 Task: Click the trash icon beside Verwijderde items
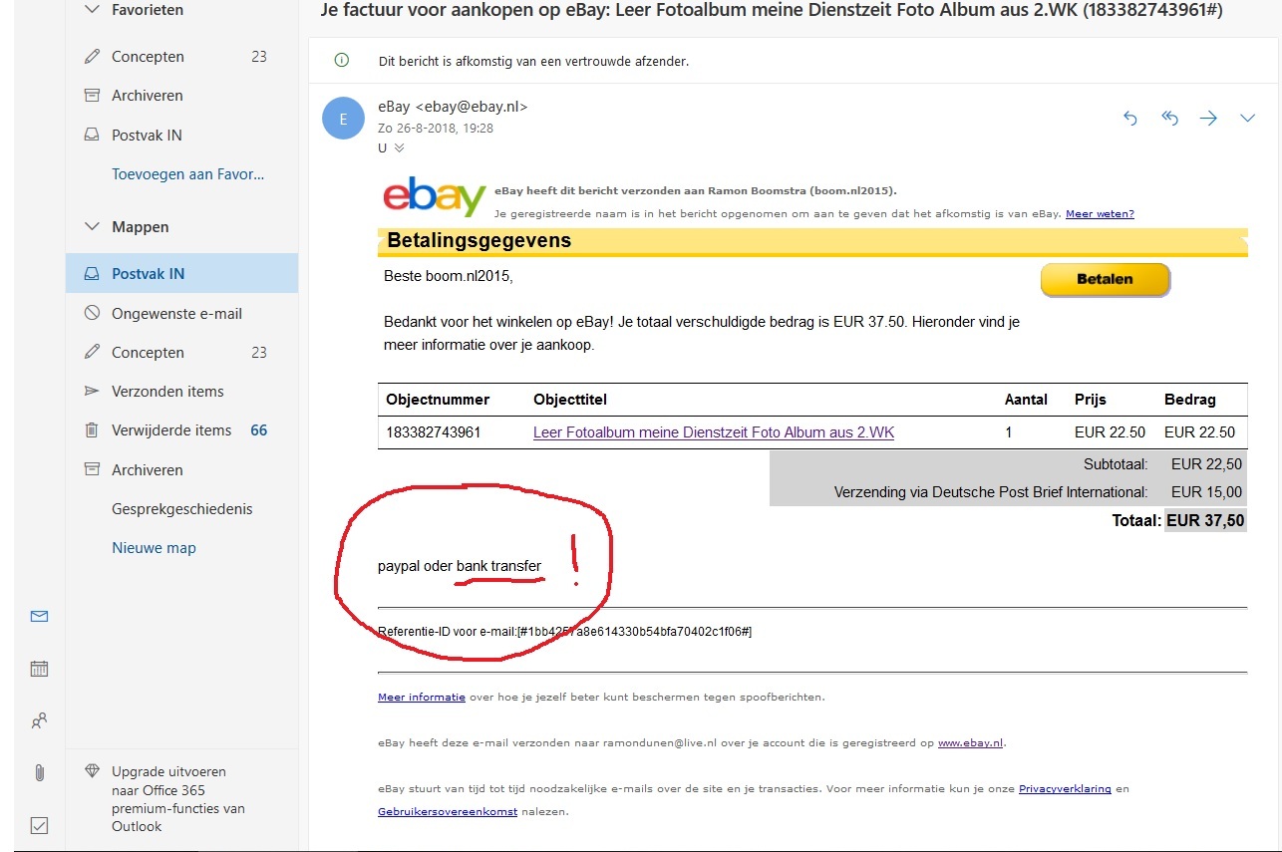(92, 430)
